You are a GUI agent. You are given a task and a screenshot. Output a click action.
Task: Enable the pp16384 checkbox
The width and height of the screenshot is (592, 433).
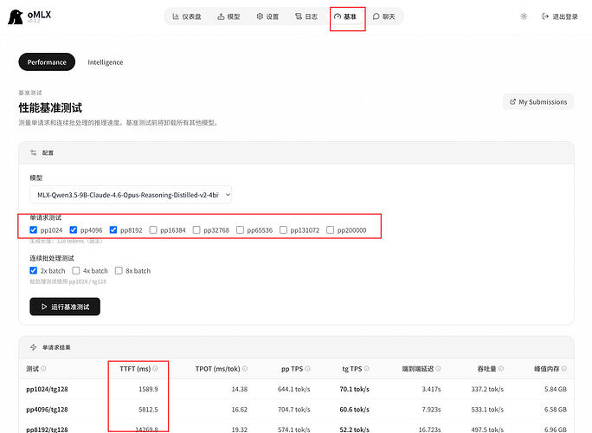[x=153, y=229]
